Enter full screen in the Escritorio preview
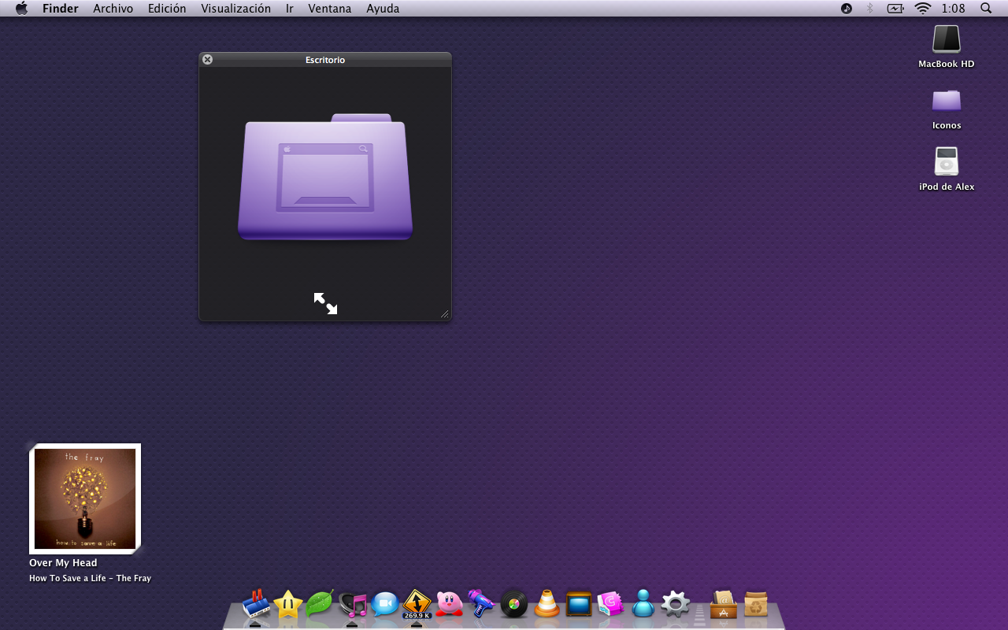 325,303
